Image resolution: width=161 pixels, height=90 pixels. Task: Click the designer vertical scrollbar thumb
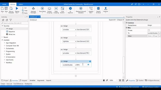point(124,65)
